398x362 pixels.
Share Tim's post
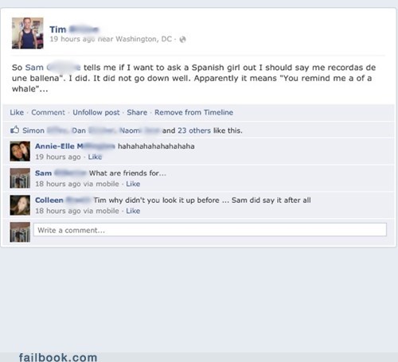click(137, 112)
